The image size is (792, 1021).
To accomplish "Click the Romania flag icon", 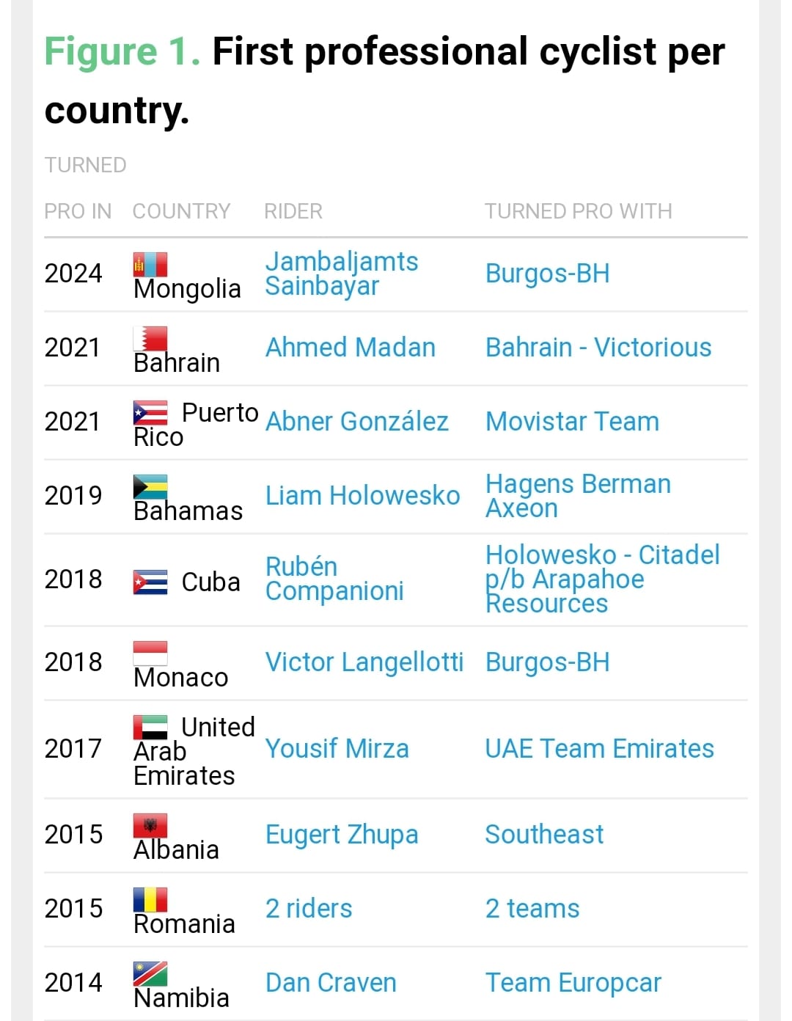I will [150, 899].
